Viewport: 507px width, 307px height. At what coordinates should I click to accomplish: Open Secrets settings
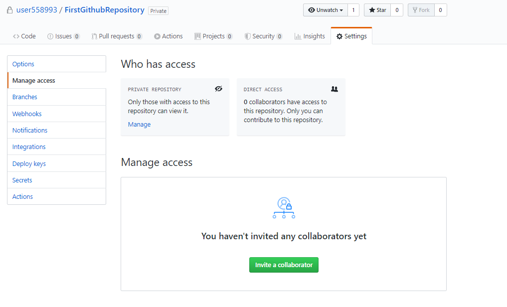[x=57, y=180]
